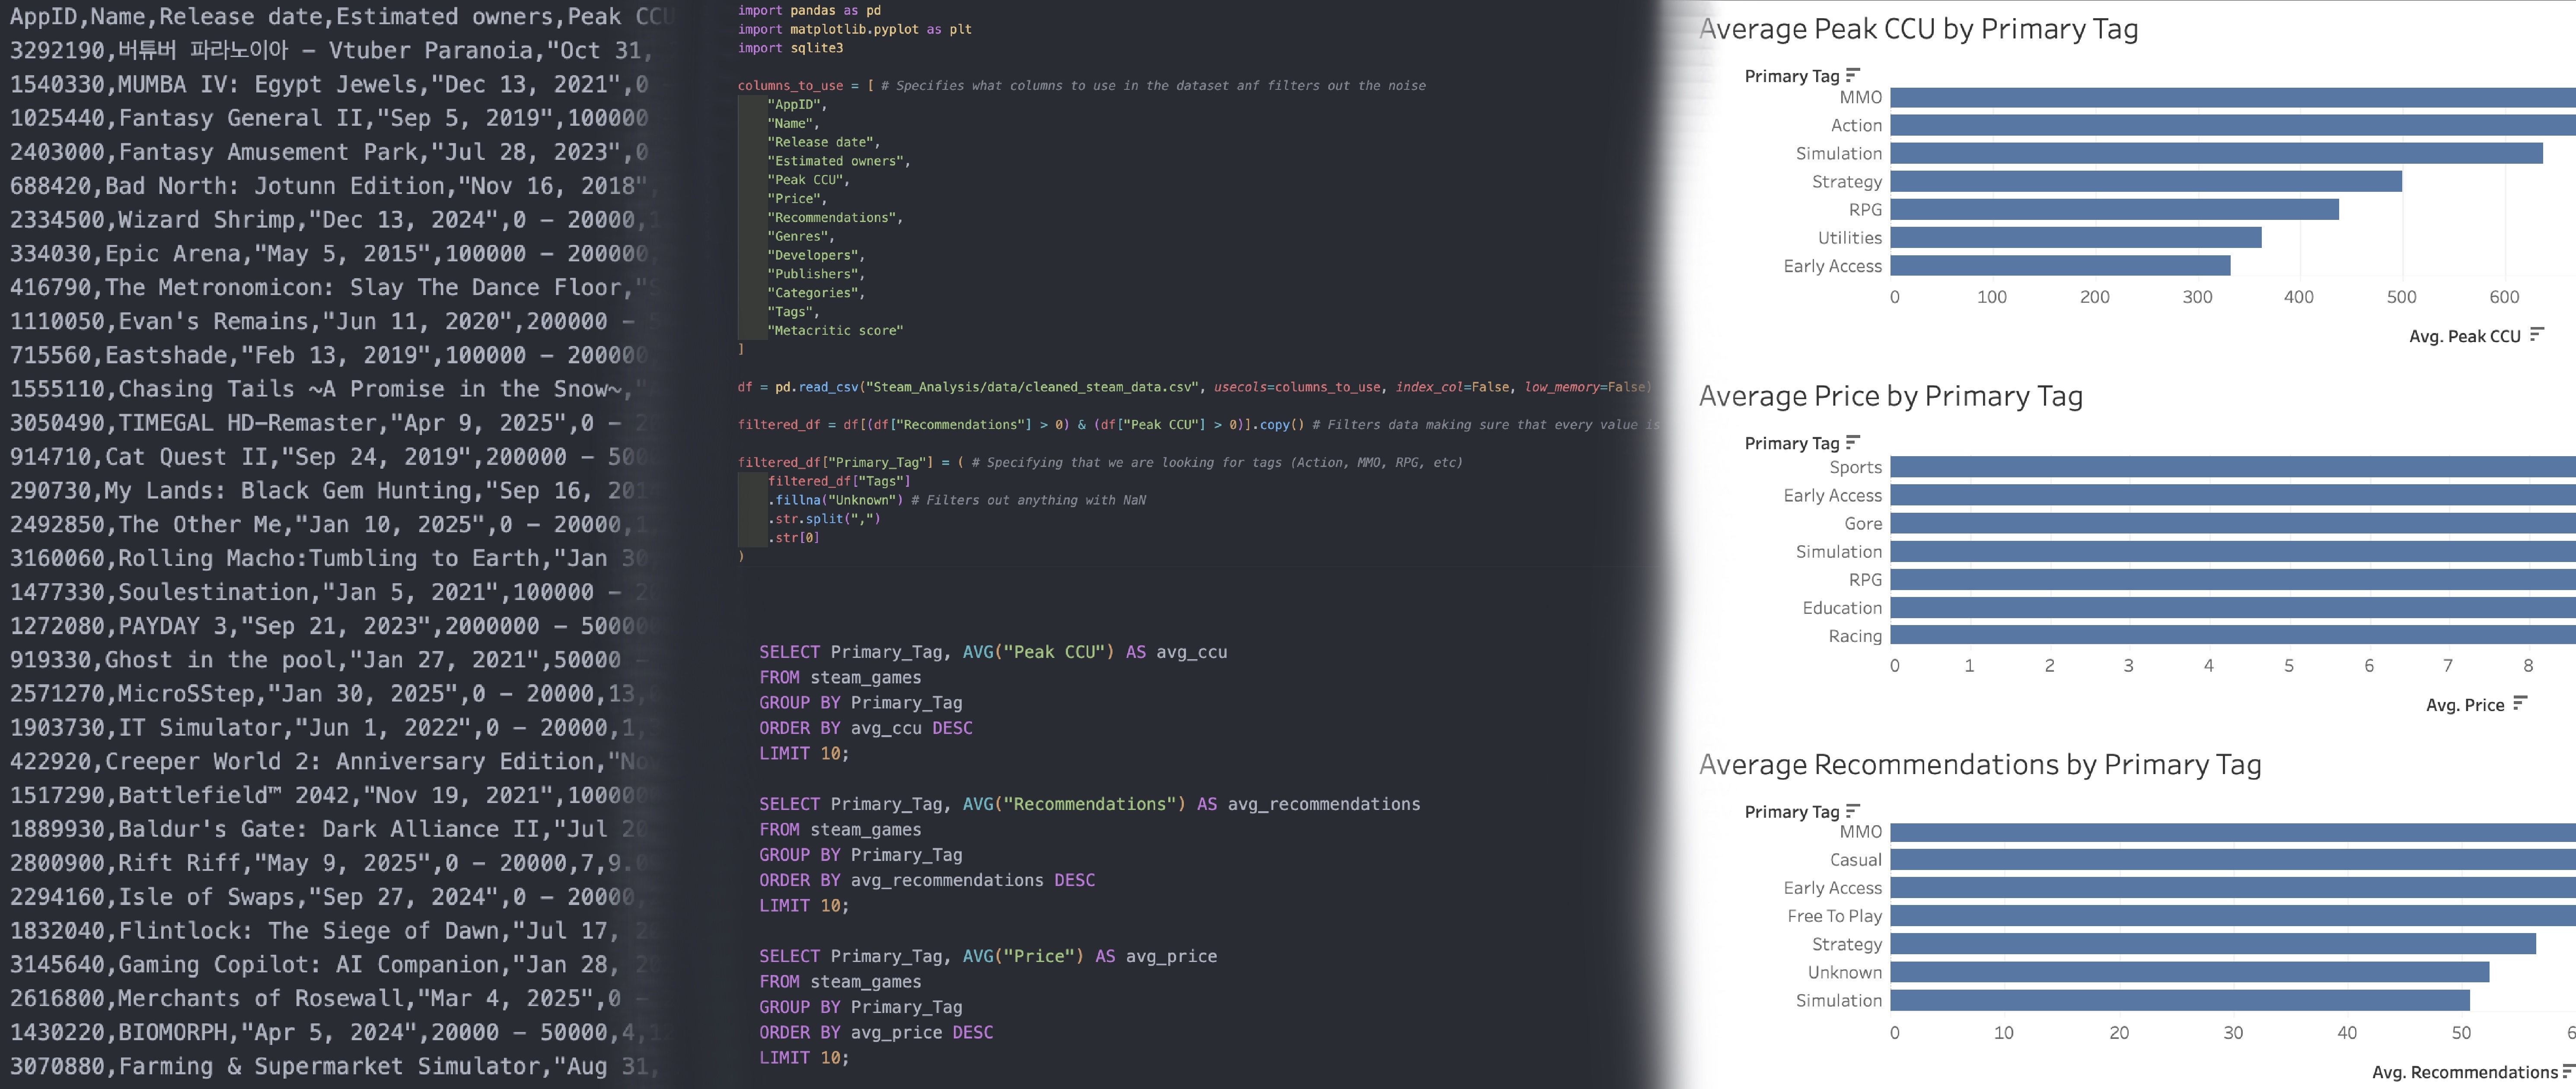The image size is (2576, 1089).
Task: Click the 'AVG("Peak CCU") AS avg_ccu' SQL line
Action: coord(993,652)
